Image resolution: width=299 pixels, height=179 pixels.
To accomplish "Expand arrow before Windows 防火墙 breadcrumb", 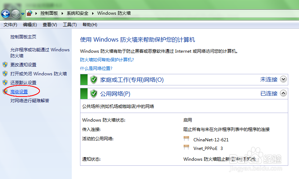I will (93, 13).
